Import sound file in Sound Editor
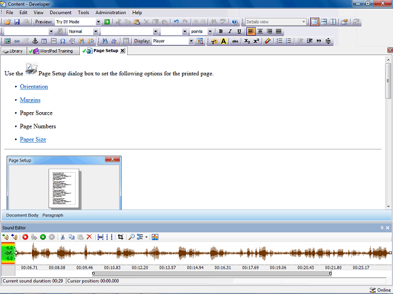This screenshot has height=294, width=393. pyautogui.click(x=6, y=237)
